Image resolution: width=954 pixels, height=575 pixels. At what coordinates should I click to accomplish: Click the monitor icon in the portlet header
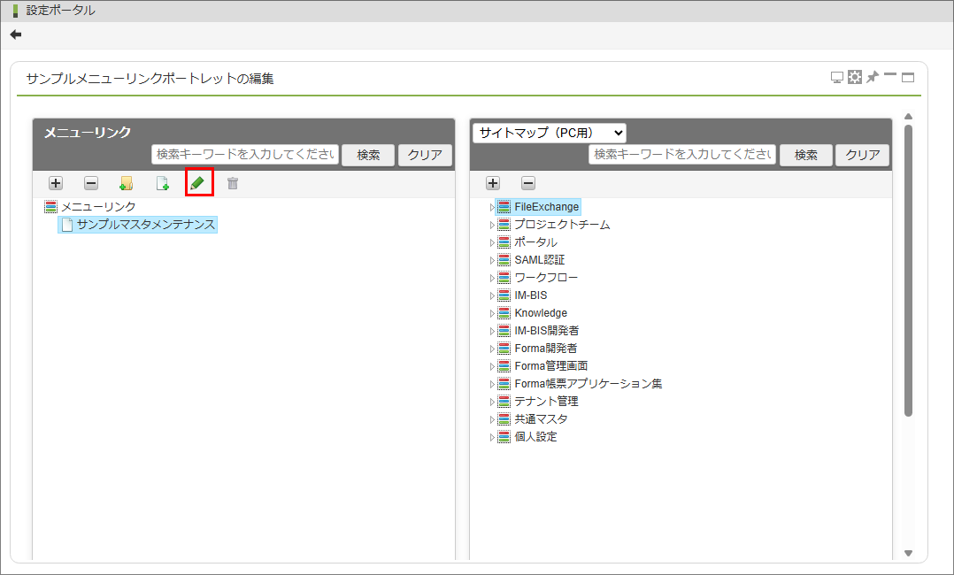coord(837,77)
